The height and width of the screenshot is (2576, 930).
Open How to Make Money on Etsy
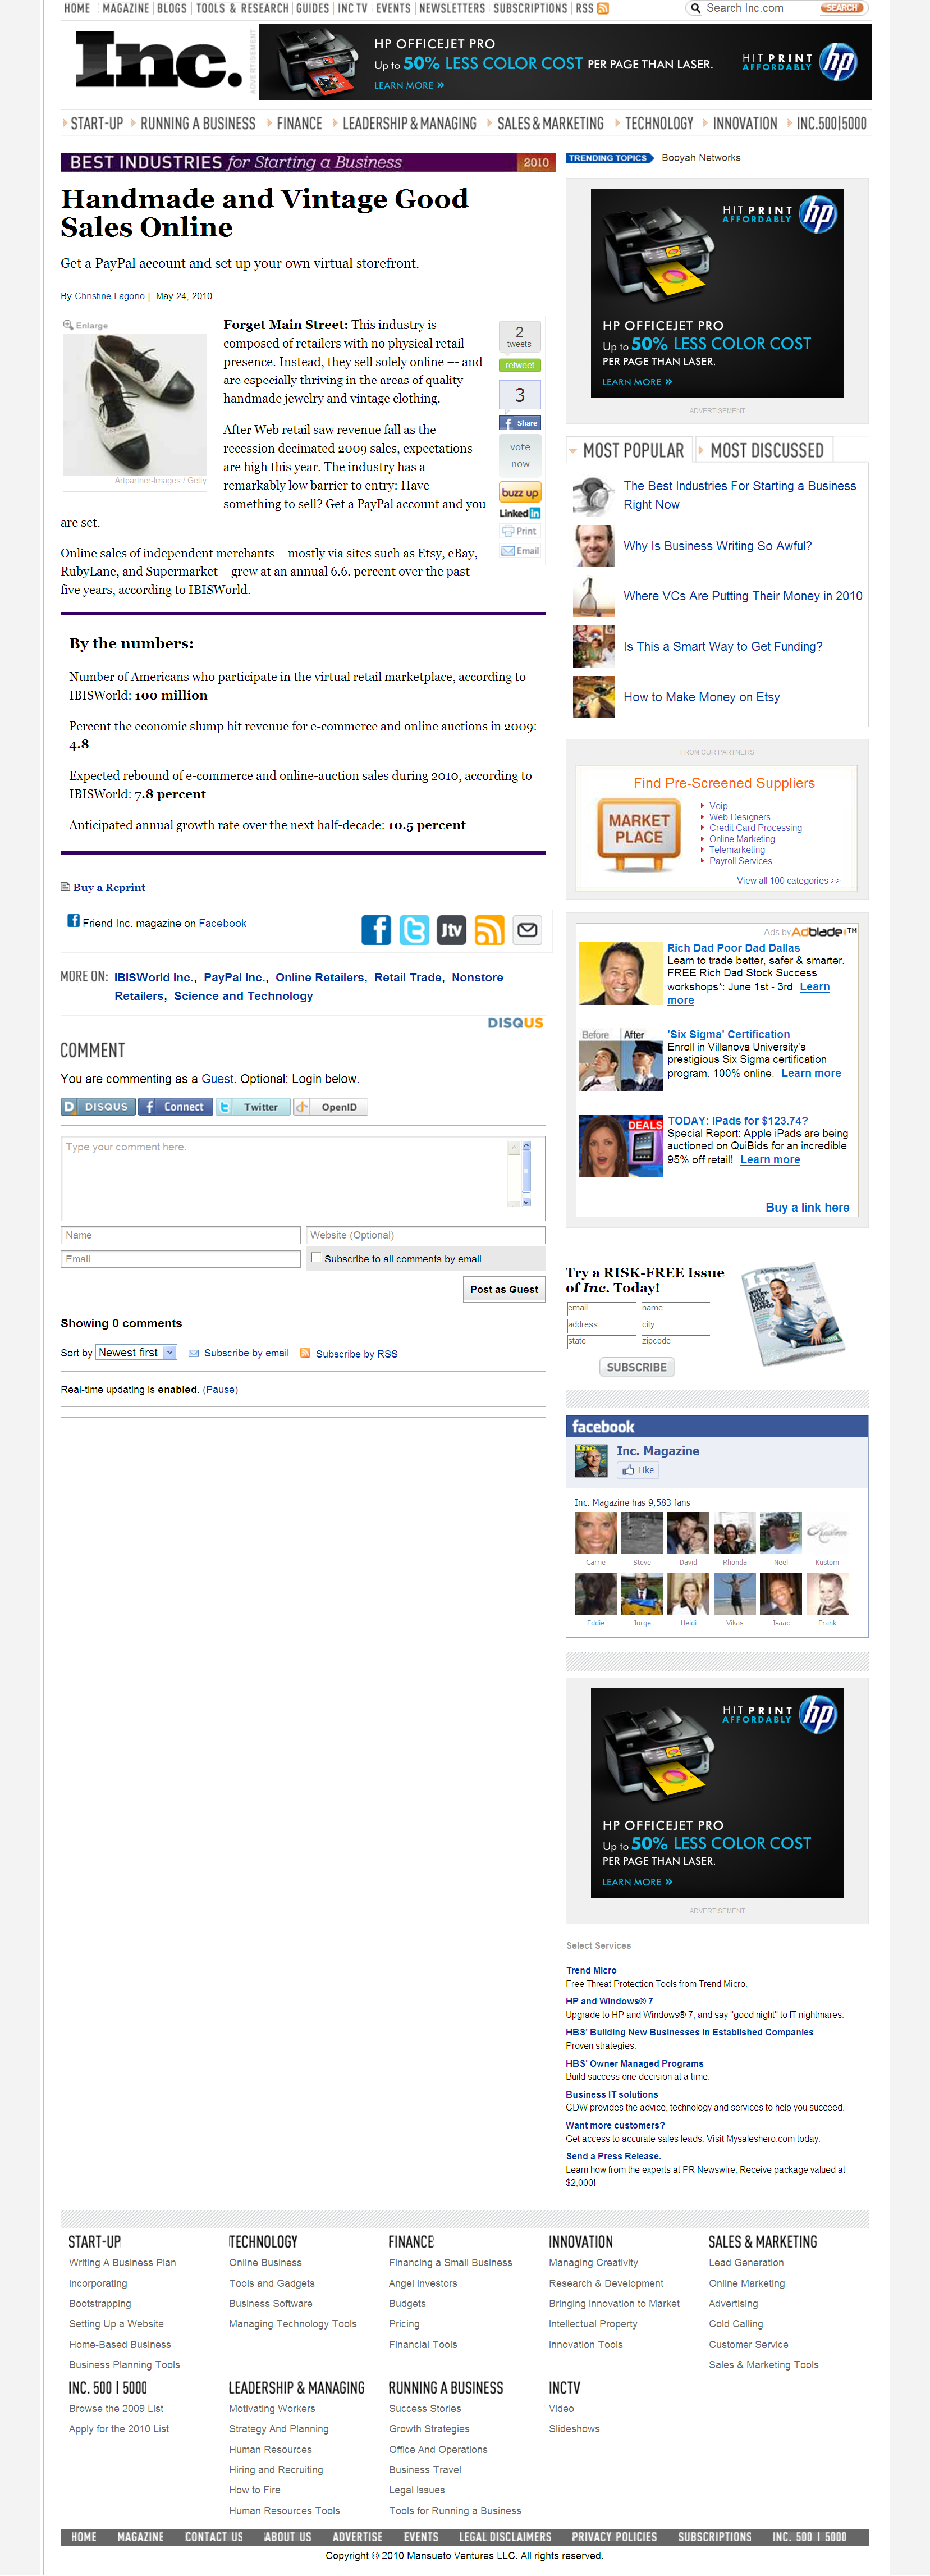tap(701, 697)
